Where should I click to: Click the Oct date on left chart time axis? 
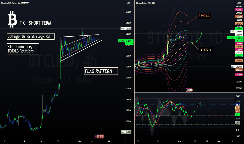[5, 141]
